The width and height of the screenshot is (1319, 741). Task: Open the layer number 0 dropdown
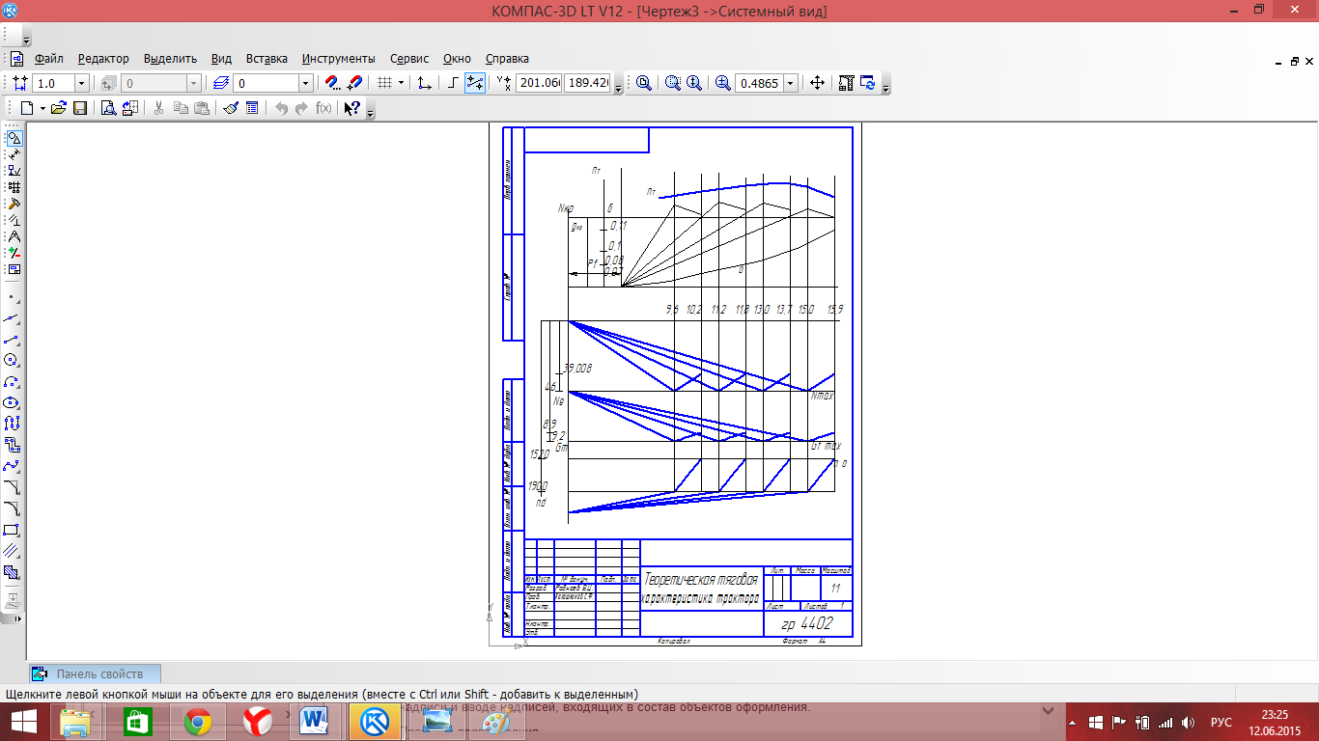tap(305, 83)
